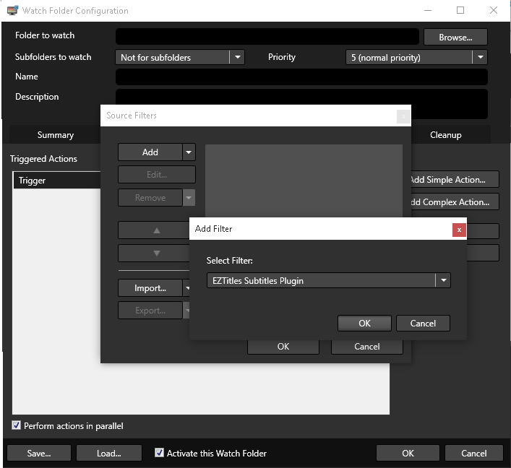
Task: Switch to the Summary tab
Action: coord(55,135)
